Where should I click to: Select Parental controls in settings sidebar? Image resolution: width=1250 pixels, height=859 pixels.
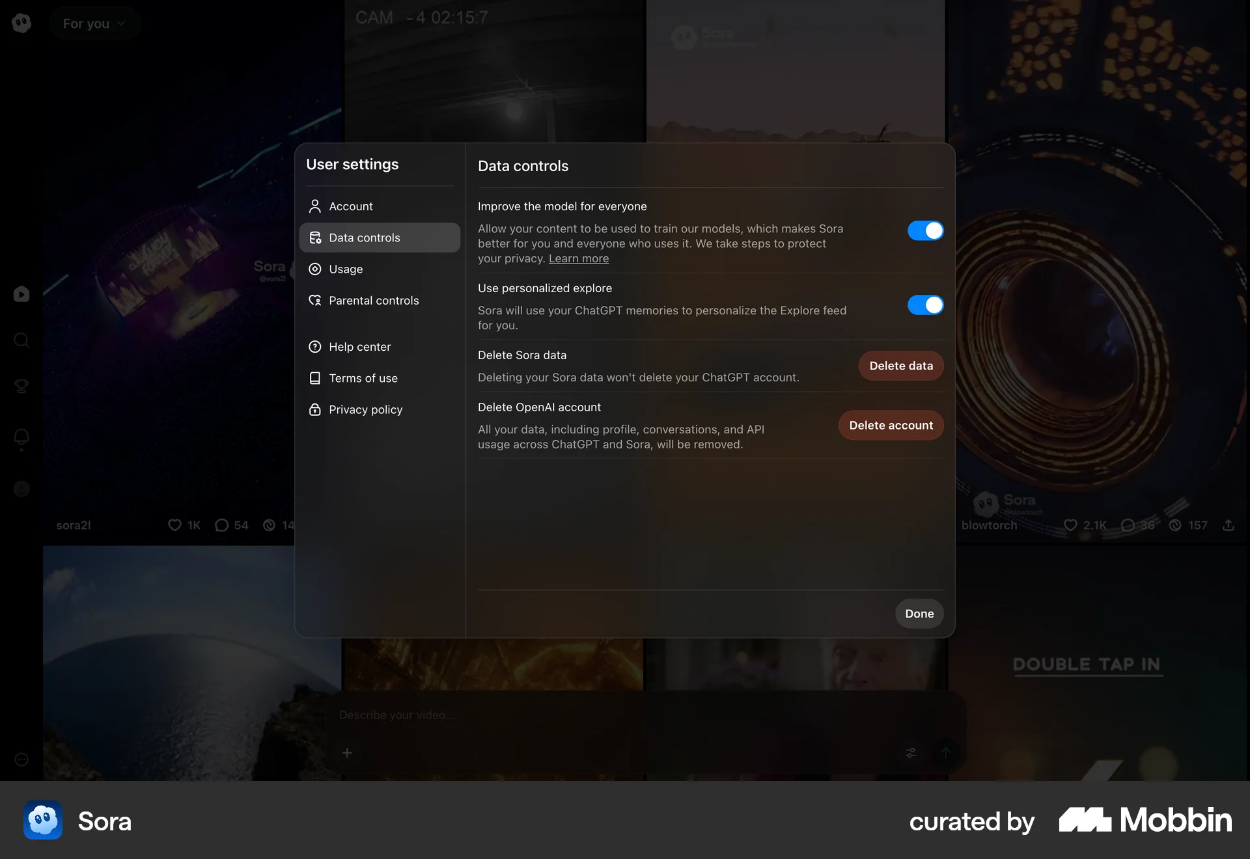click(x=373, y=300)
